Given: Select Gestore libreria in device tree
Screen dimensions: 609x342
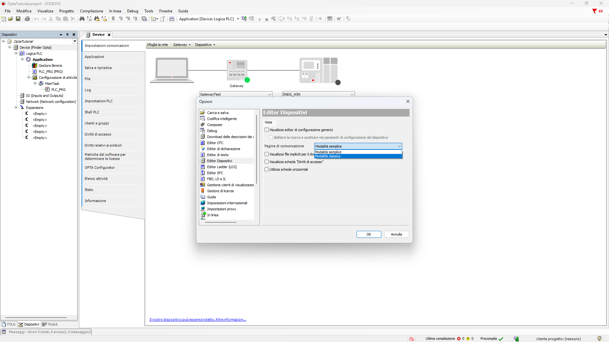Looking at the screenshot, I should tap(50, 66).
